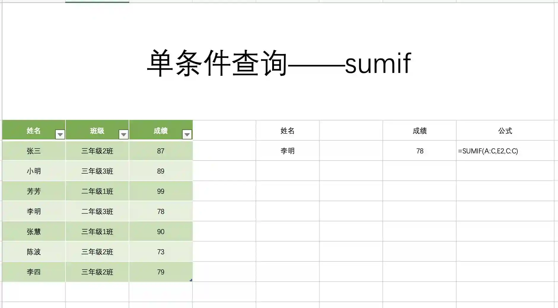Image resolution: width=558 pixels, height=308 pixels.
Task: Click the 二年级1班 class cell
Action: point(97,191)
